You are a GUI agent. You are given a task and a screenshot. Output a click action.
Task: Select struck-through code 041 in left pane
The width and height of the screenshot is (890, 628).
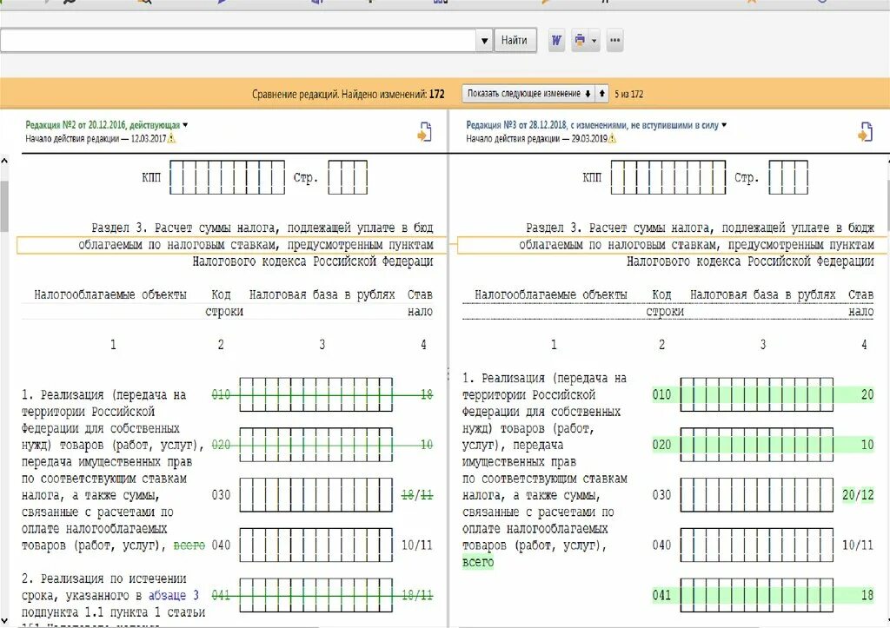click(221, 595)
